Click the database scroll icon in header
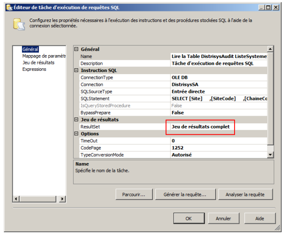This screenshot has width=285, height=236. coord(18,24)
